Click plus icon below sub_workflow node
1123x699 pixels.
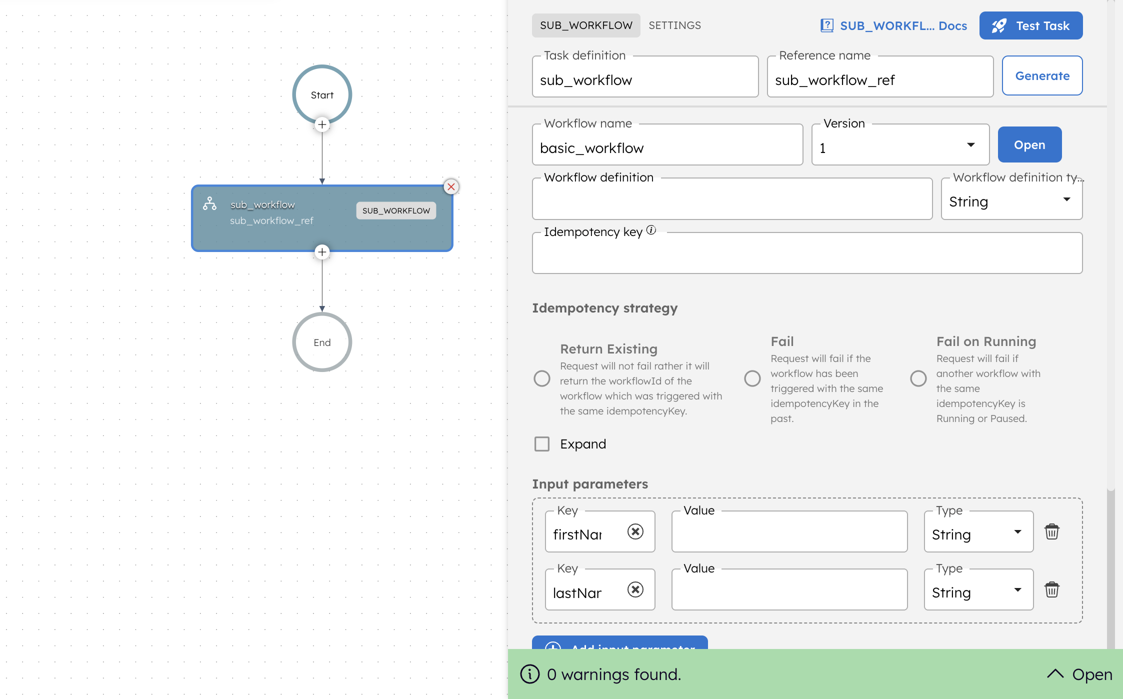(322, 252)
